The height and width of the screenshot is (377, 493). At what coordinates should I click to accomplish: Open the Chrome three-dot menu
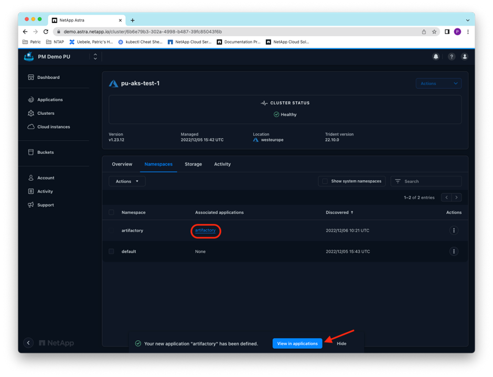point(468,32)
